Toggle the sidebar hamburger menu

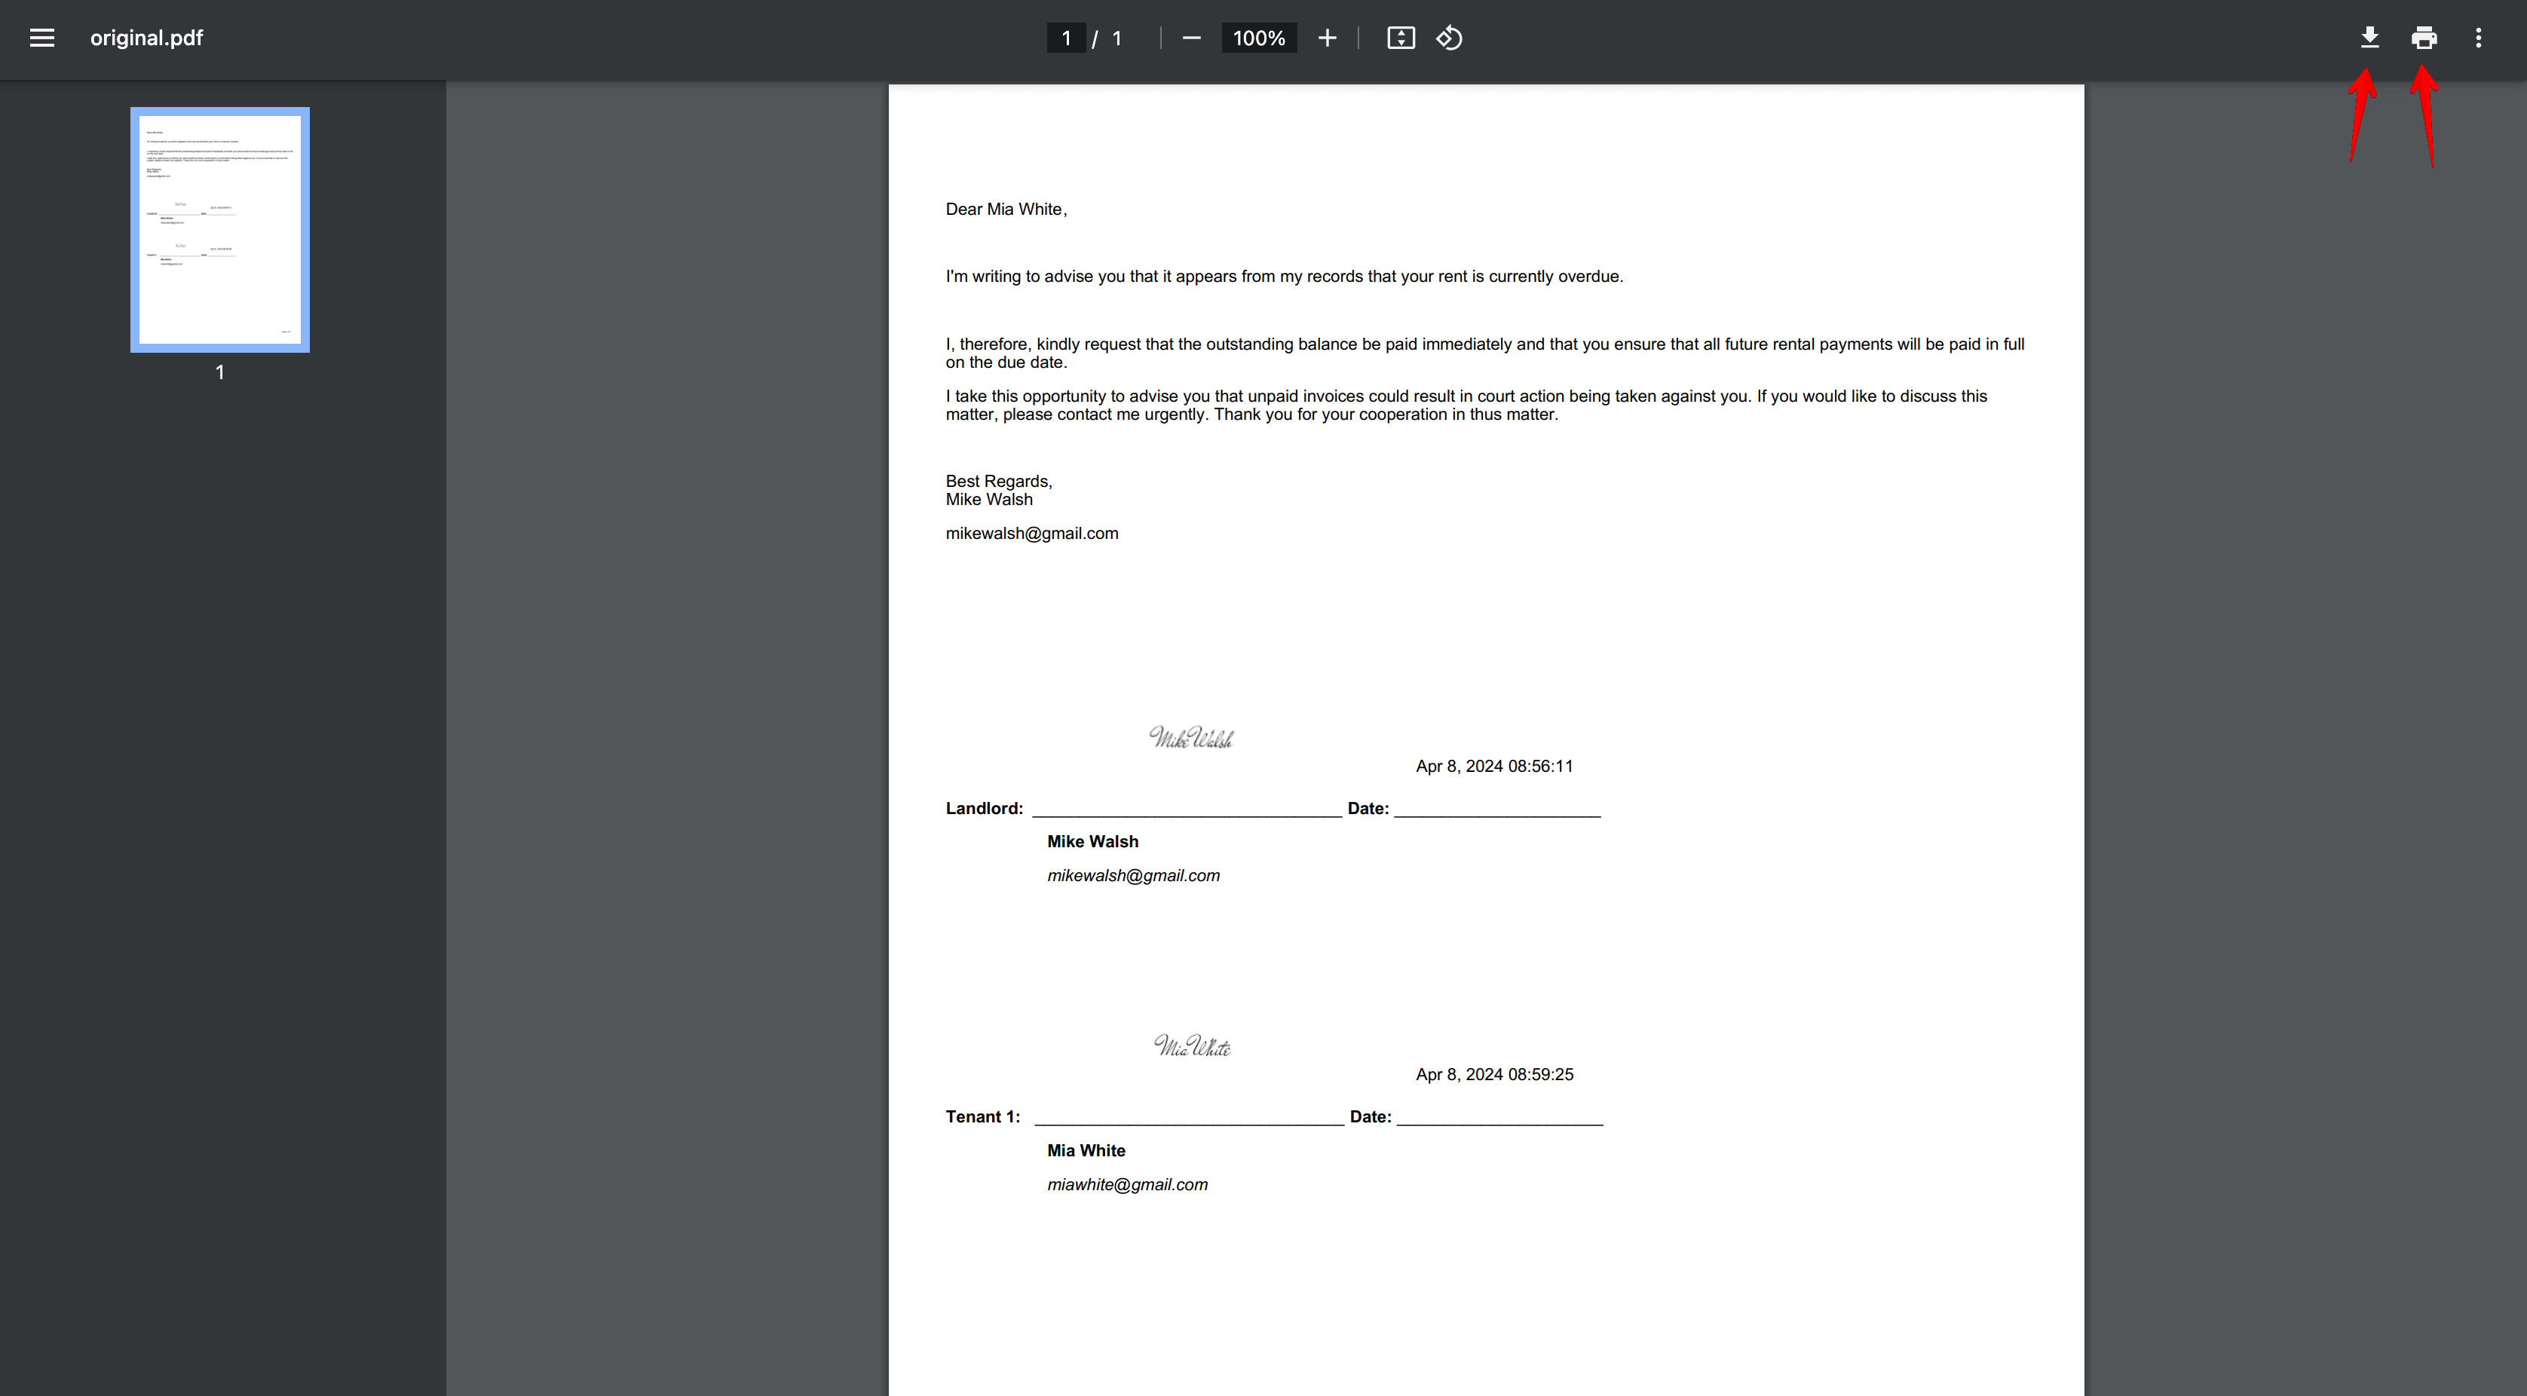(x=42, y=38)
